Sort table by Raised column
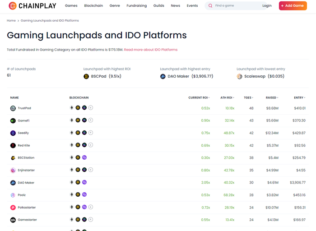Image resolution: width=316 pixels, height=231 pixels. tap(272, 97)
